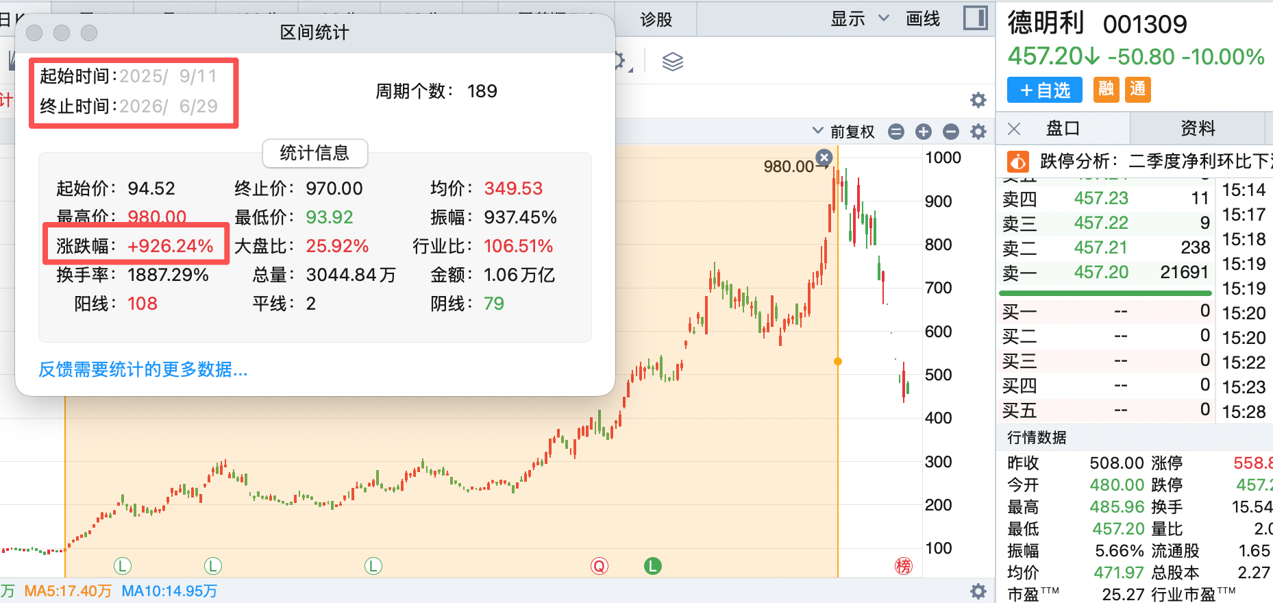The width and height of the screenshot is (1273, 603).
Task: Click the 阴线 79 count
Action: click(494, 304)
